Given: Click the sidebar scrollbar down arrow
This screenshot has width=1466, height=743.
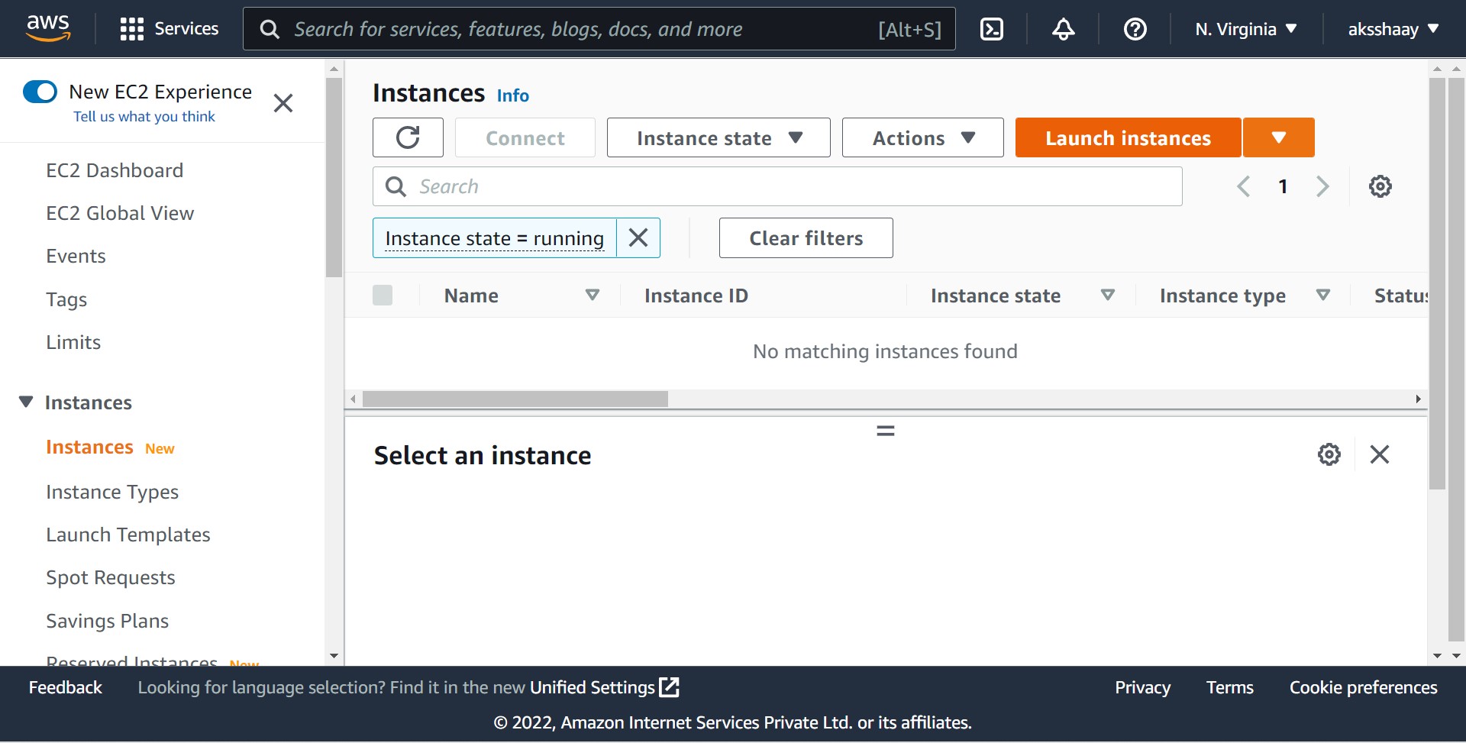Looking at the screenshot, I should click(334, 656).
